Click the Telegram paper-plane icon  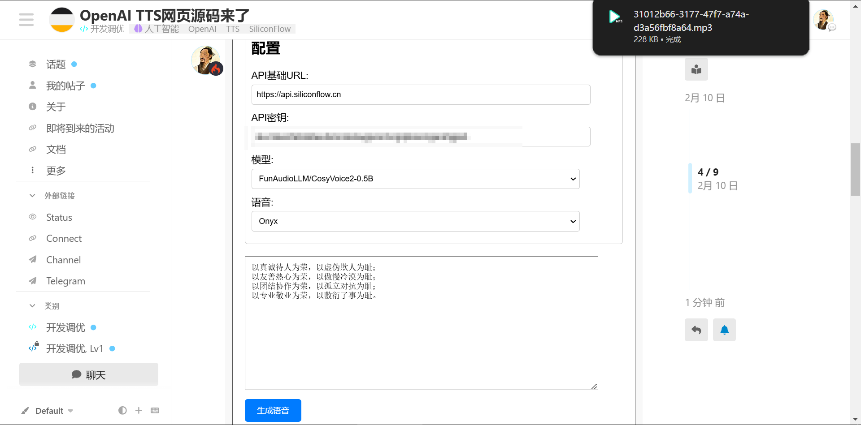[32, 281]
